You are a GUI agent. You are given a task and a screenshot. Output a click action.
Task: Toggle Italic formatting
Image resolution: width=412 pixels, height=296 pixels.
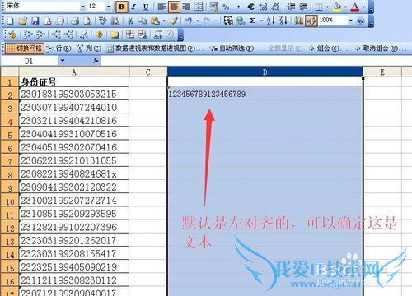click(134, 7)
